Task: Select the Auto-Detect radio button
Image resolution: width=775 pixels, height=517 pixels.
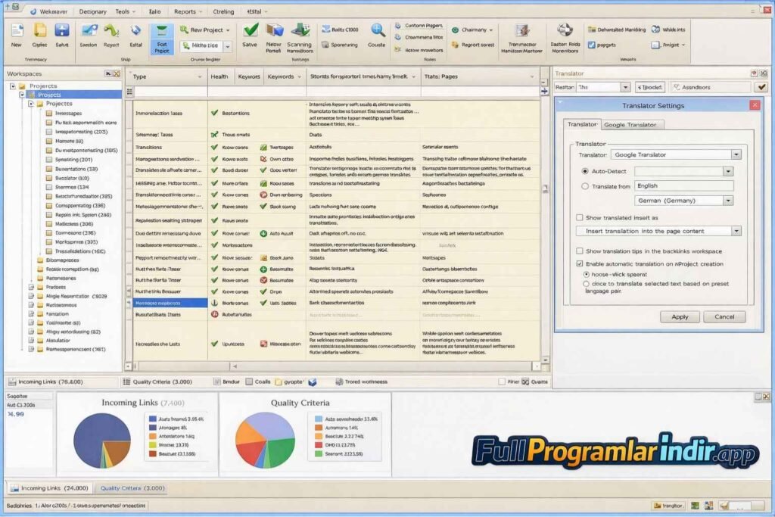Action: pyautogui.click(x=585, y=172)
